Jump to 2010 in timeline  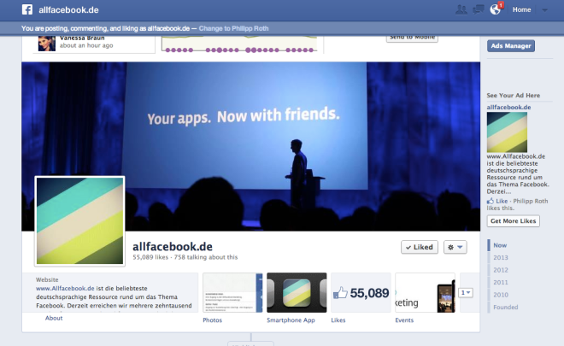(500, 295)
